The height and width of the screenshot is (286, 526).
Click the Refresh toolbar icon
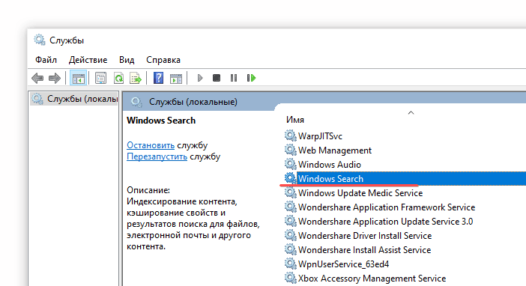118,78
